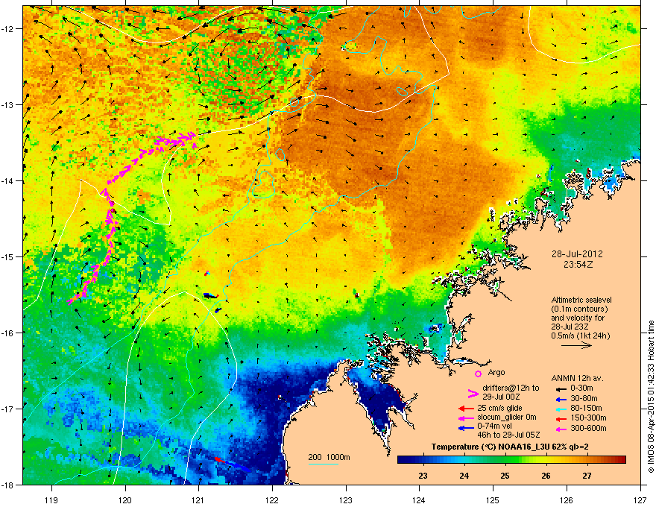
Task: Click the longitude axis label 121
Action: click(x=199, y=500)
